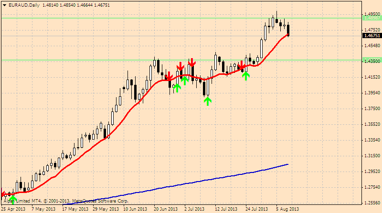Select the green up arrow near 25 Apr 2013

(x=13, y=200)
